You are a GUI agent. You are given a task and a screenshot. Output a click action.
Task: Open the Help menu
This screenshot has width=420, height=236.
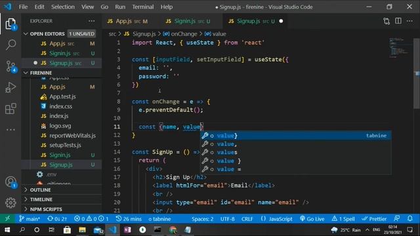point(167,7)
